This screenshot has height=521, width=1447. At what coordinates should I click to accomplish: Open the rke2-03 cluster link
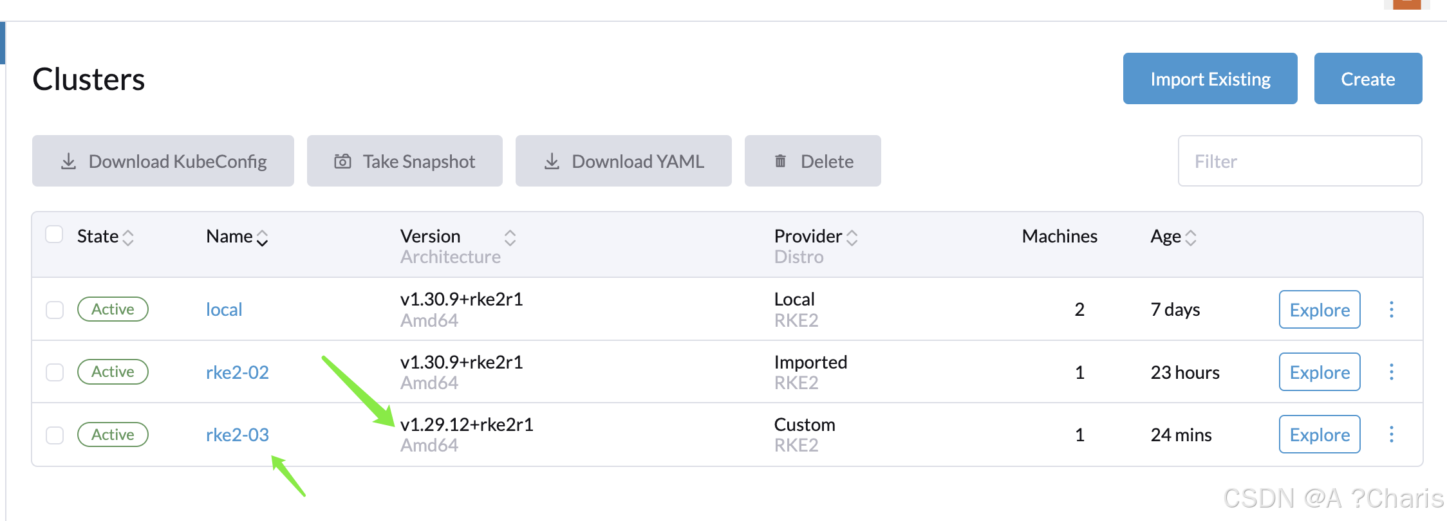coord(238,435)
